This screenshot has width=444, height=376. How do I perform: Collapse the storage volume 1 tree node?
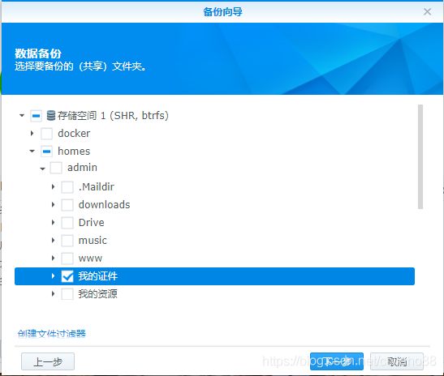(x=22, y=115)
